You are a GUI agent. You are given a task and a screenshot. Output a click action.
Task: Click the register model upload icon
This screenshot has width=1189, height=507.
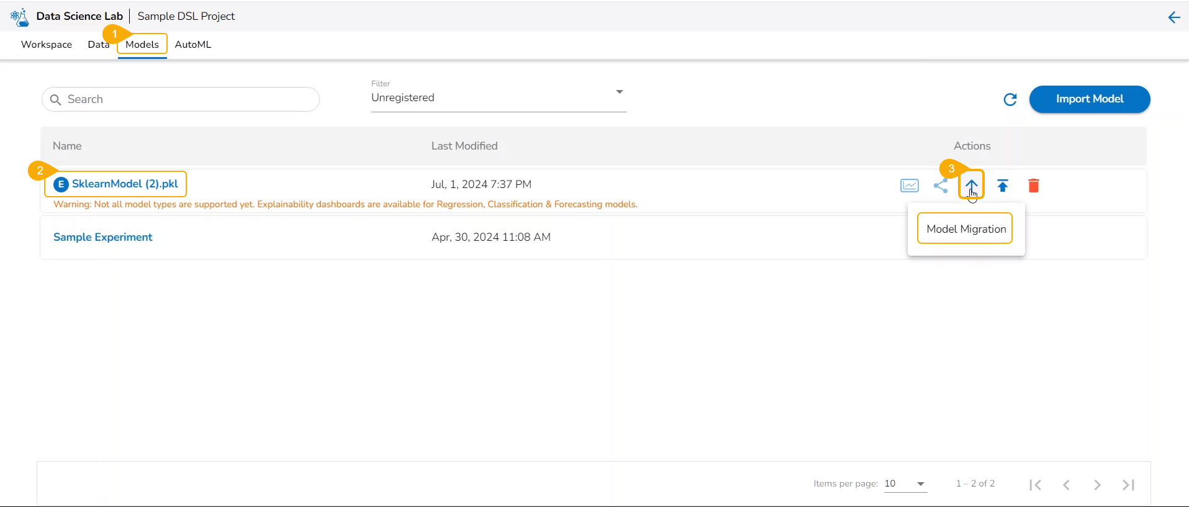tap(1003, 186)
